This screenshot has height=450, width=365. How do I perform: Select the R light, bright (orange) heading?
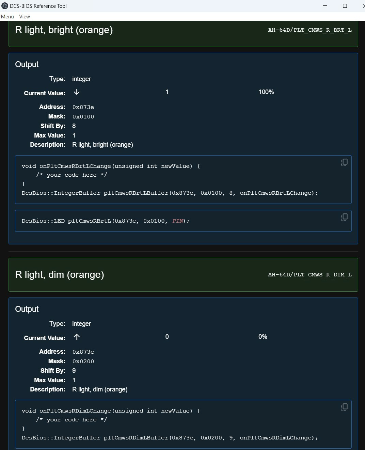64,30
